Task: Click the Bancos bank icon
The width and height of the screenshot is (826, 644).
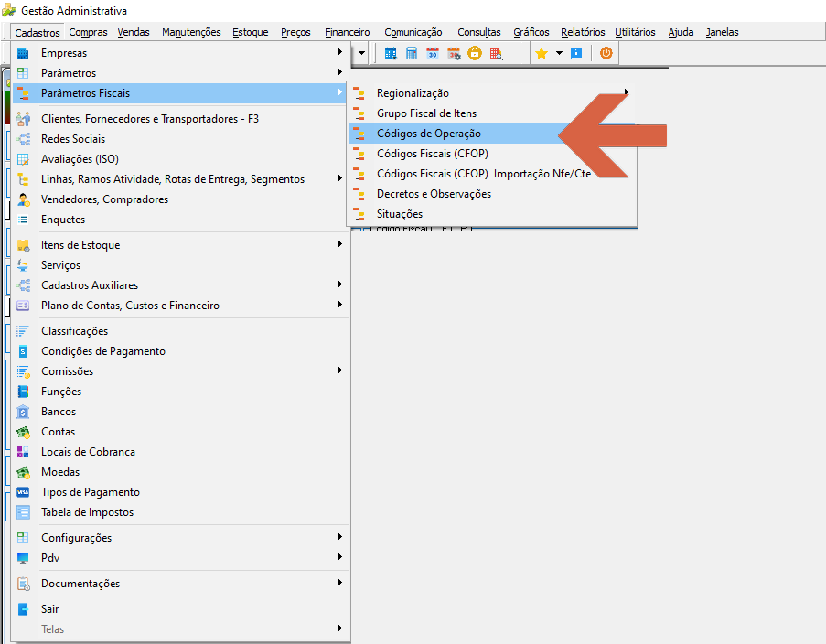Action: coord(23,412)
